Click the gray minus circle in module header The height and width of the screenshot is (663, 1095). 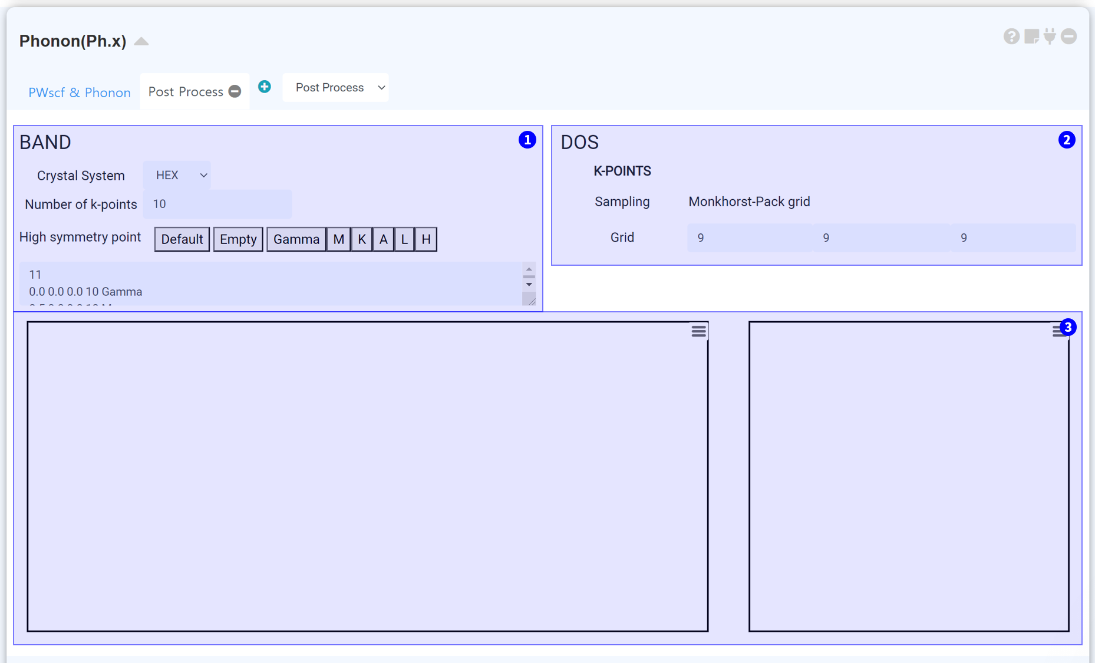tap(1069, 37)
